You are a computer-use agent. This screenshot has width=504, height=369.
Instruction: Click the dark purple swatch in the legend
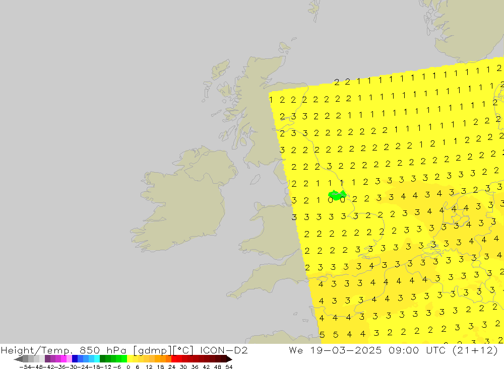(47, 359)
